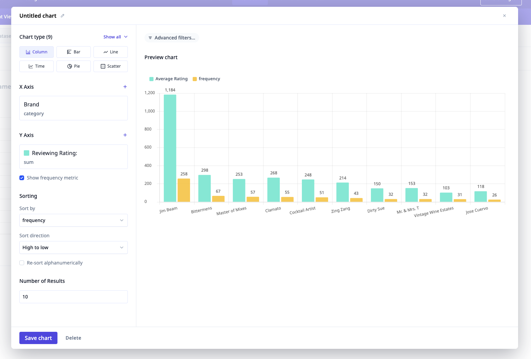Click the Number of Results field
Screen dimensions: 531x359
[73, 297]
